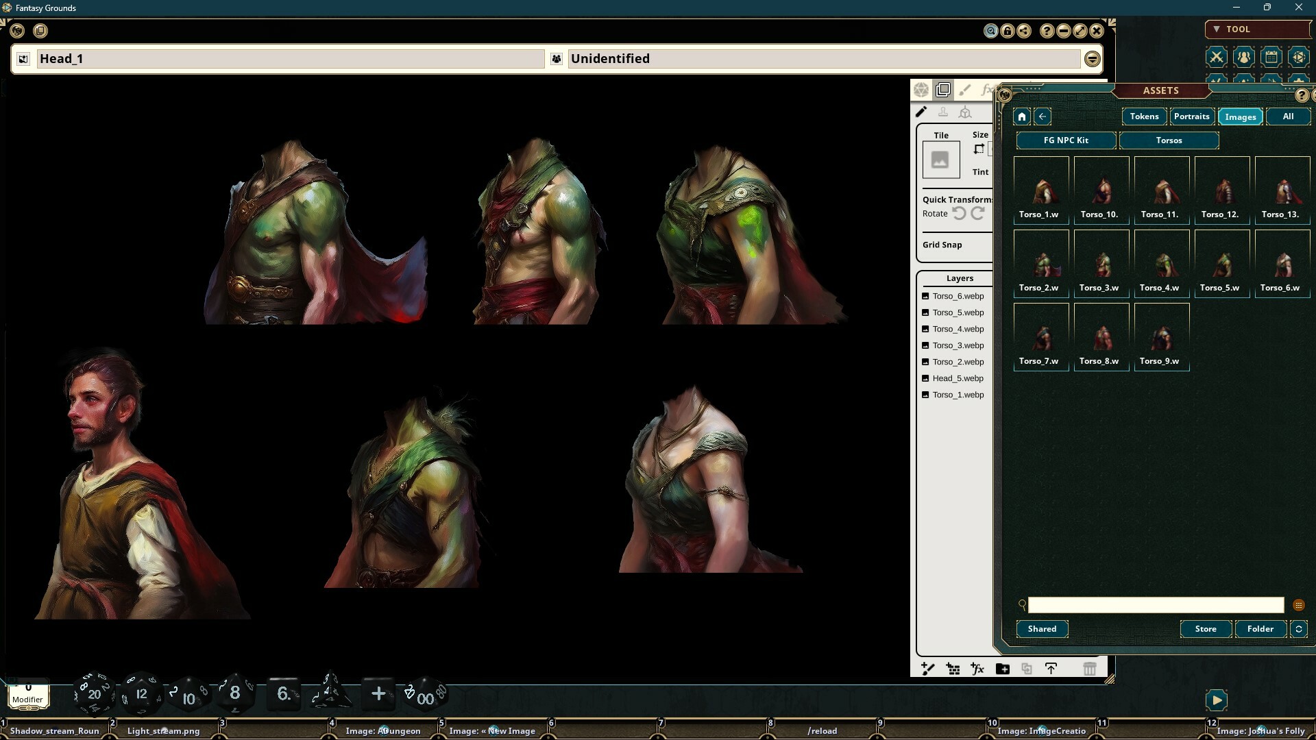Switch to the Portraits tab in Assets

1192,116
